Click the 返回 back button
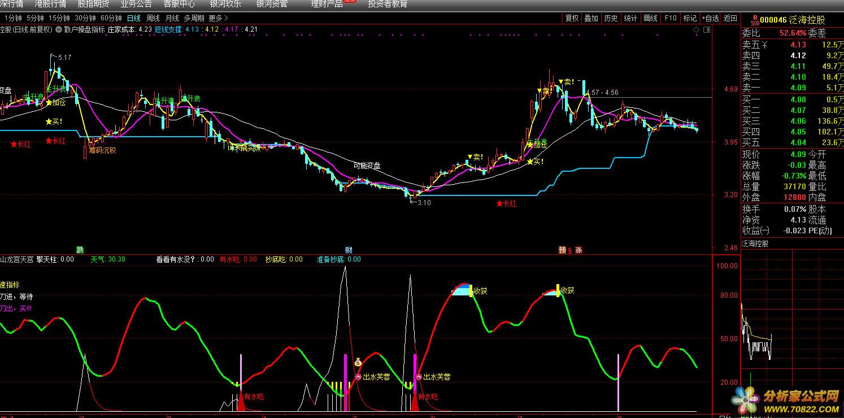 pyautogui.click(x=730, y=18)
